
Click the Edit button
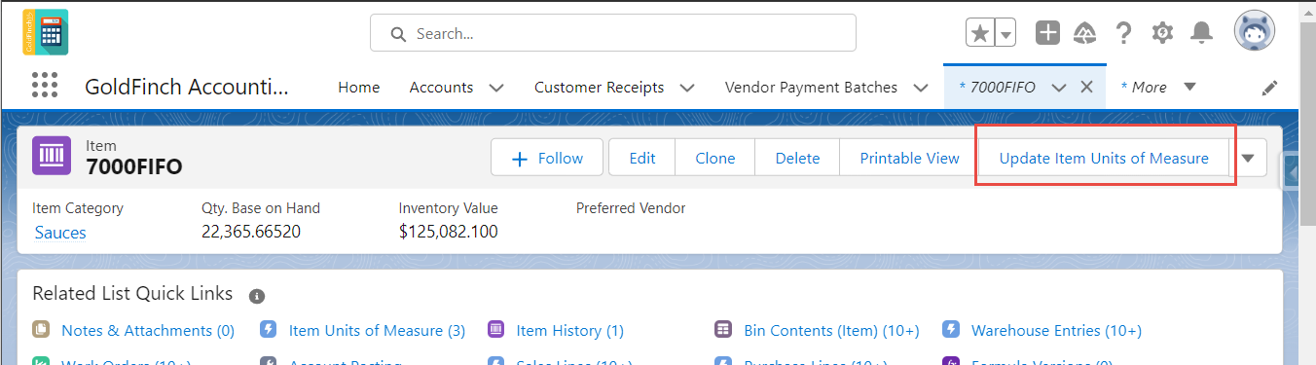(642, 158)
